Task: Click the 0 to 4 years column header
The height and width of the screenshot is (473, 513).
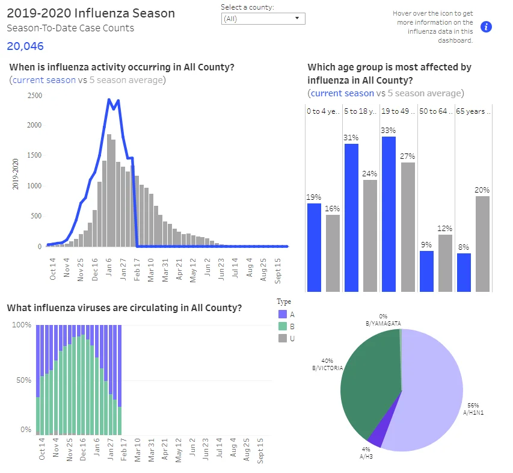Action: pos(323,111)
